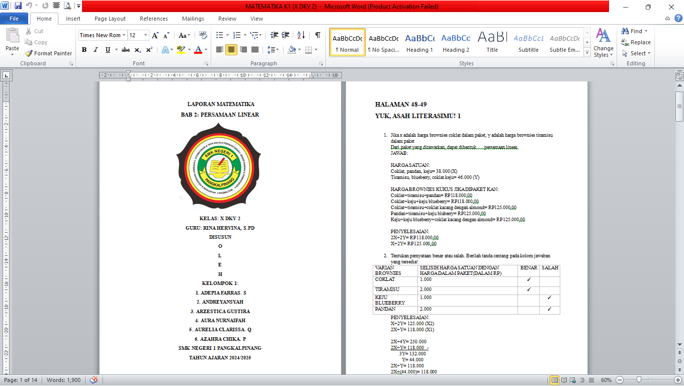Open the File tab
684x386 pixels.
tap(14, 19)
